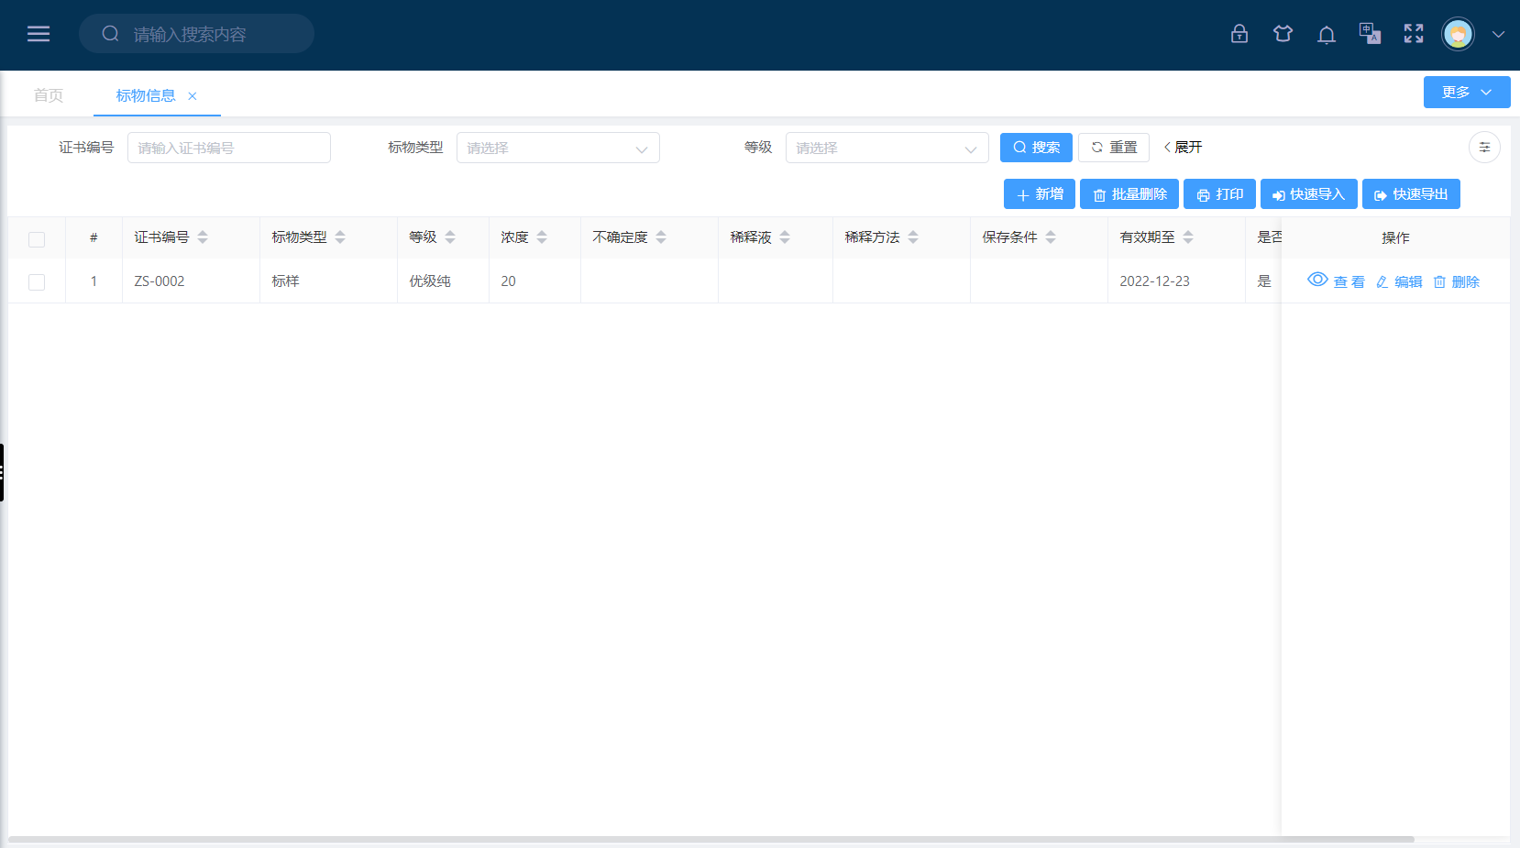Click the left edge drawer handle
The height and width of the screenshot is (848, 1520).
coord(2,472)
